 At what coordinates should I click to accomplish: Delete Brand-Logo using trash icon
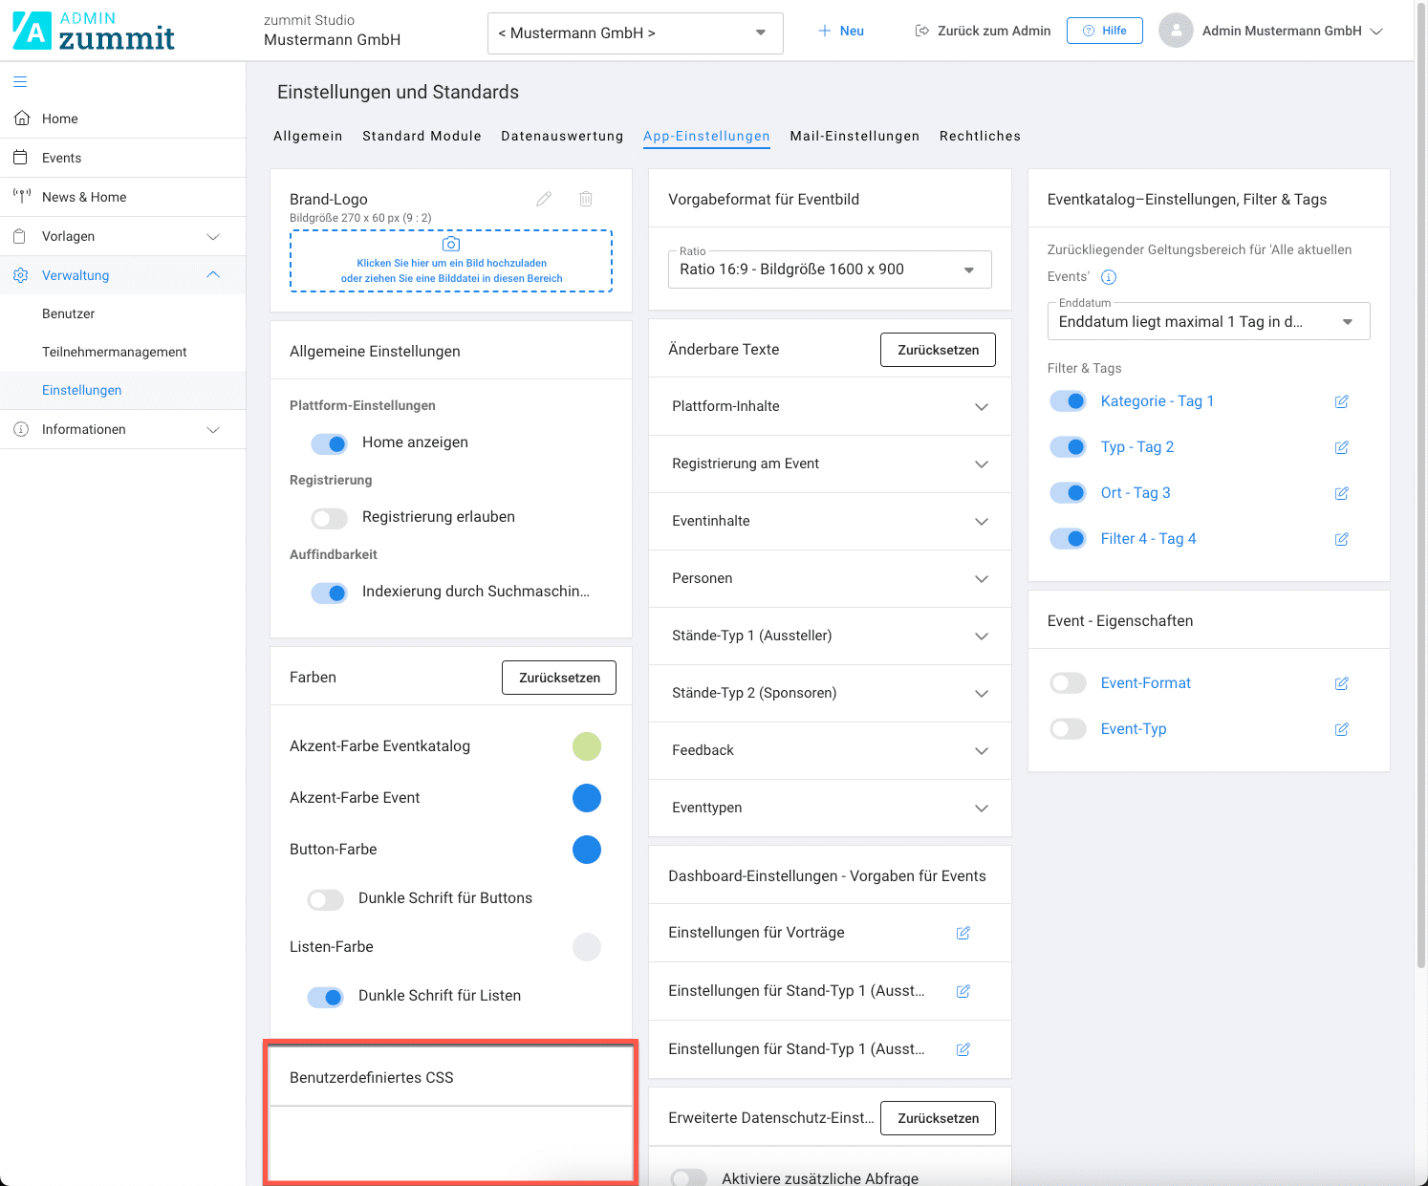tap(586, 199)
